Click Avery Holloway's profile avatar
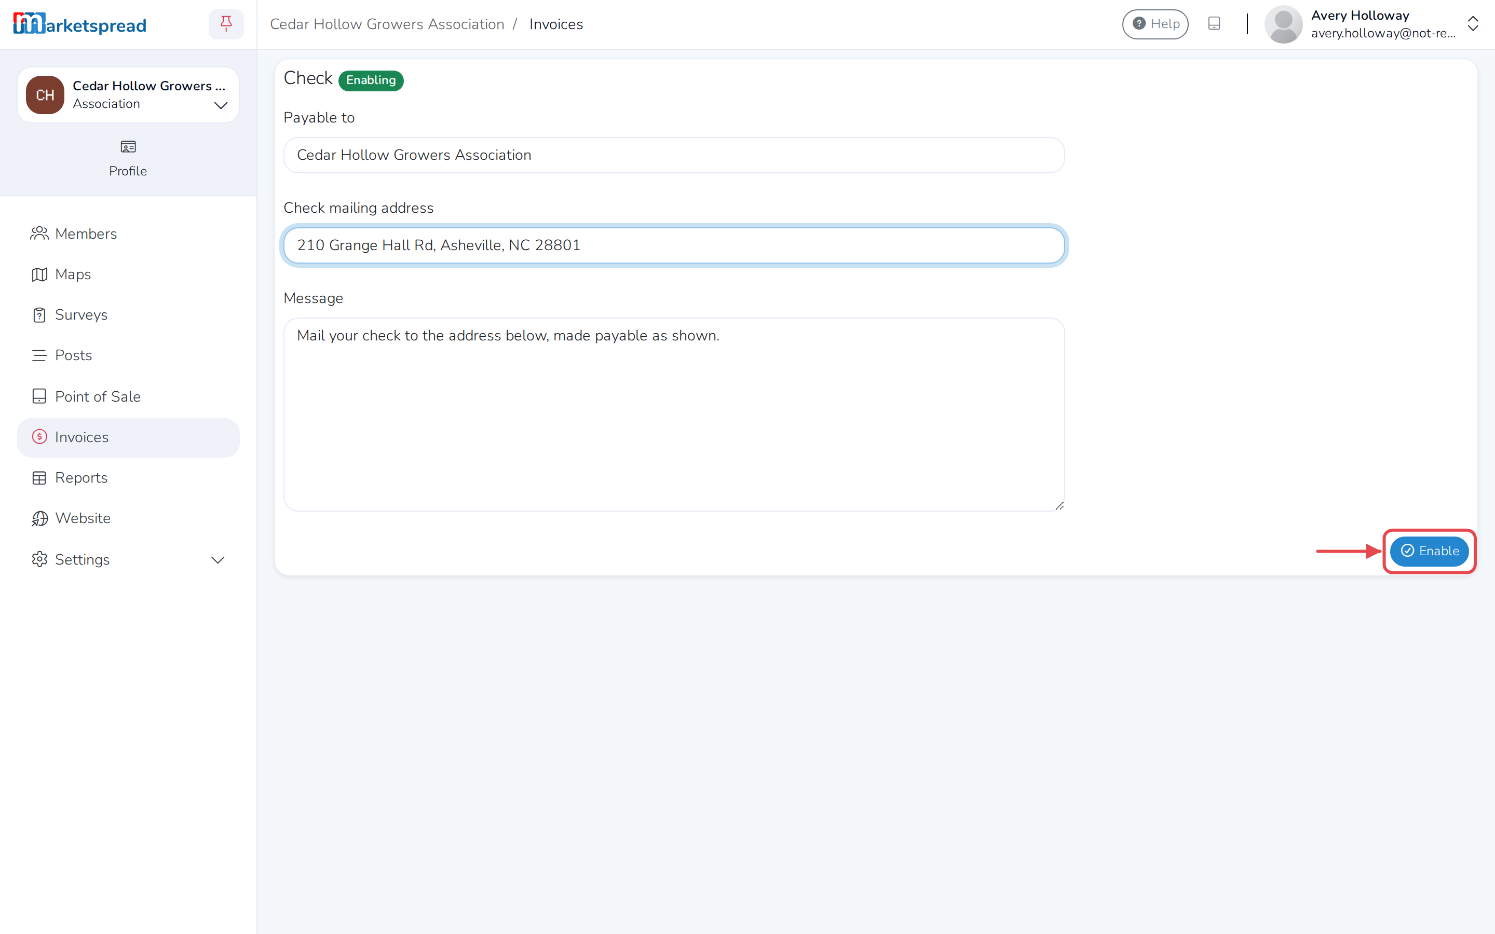Image resolution: width=1495 pixels, height=934 pixels. [x=1284, y=24]
